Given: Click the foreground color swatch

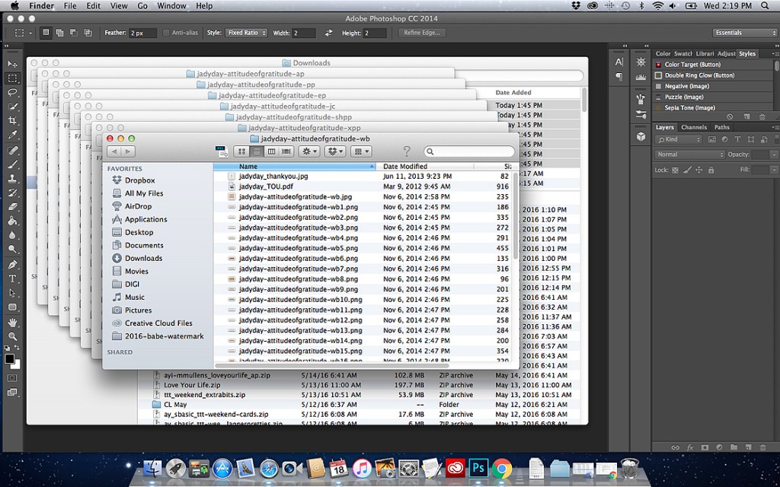Looking at the screenshot, I should 9,359.
